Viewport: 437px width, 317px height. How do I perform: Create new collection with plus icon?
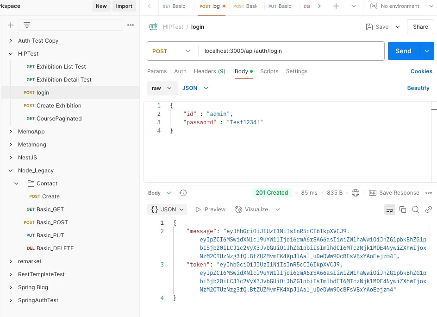click(x=11, y=25)
